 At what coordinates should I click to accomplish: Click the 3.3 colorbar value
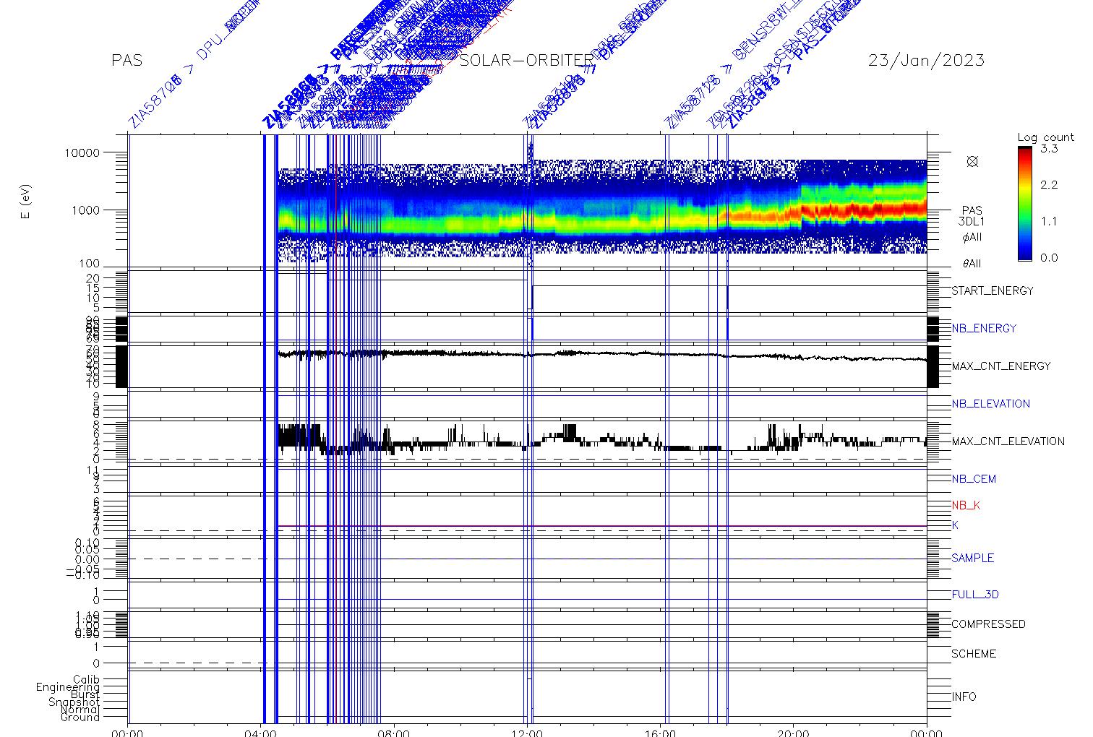(x=1049, y=149)
